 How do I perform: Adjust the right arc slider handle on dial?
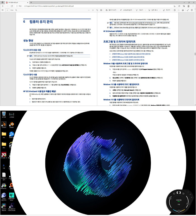[188, 204]
